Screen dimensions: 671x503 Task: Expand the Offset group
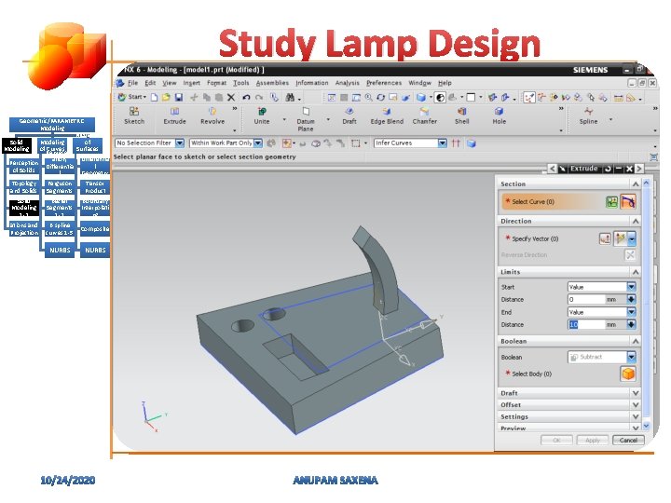(x=636, y=404)
